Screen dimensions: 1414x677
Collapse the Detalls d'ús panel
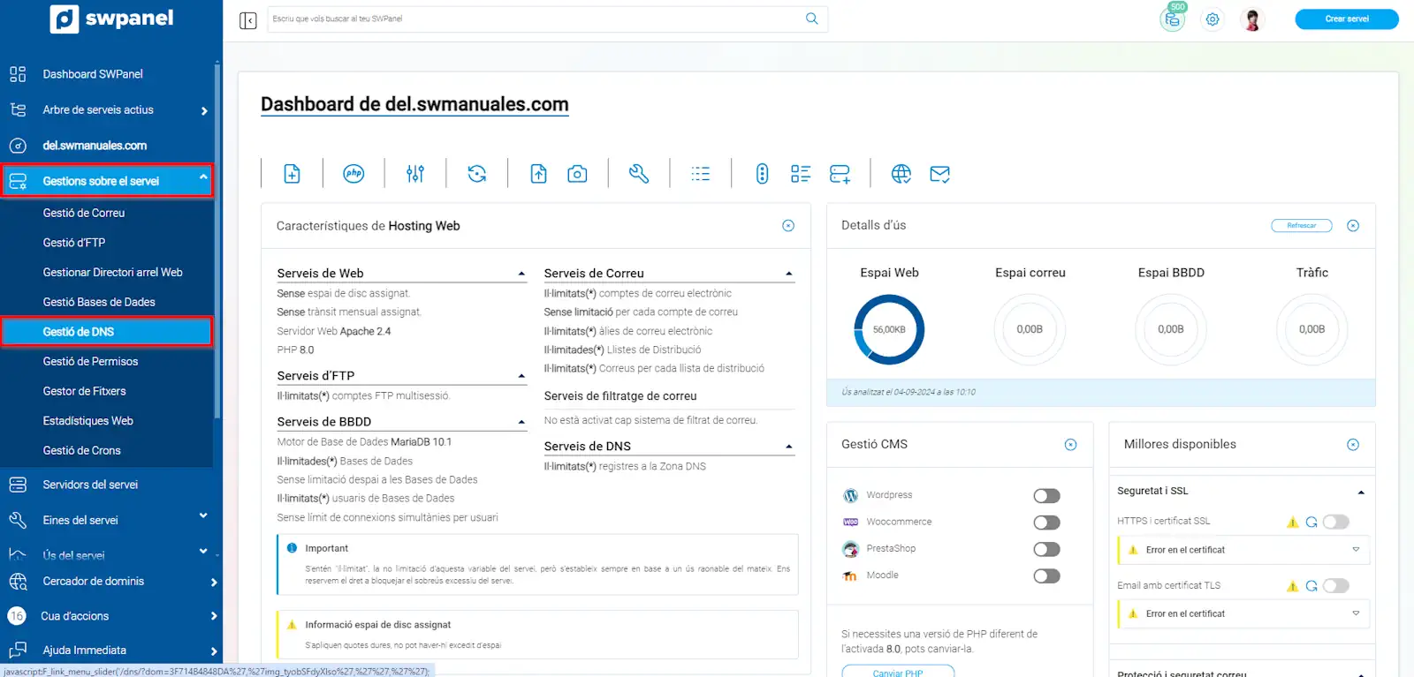click(1353, 226)
